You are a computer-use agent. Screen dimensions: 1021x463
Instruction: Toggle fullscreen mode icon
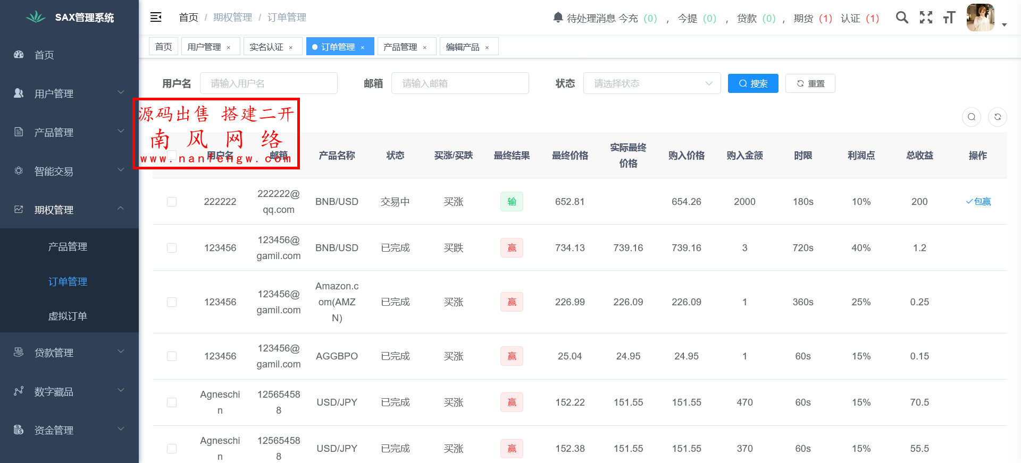click(926, 18)
